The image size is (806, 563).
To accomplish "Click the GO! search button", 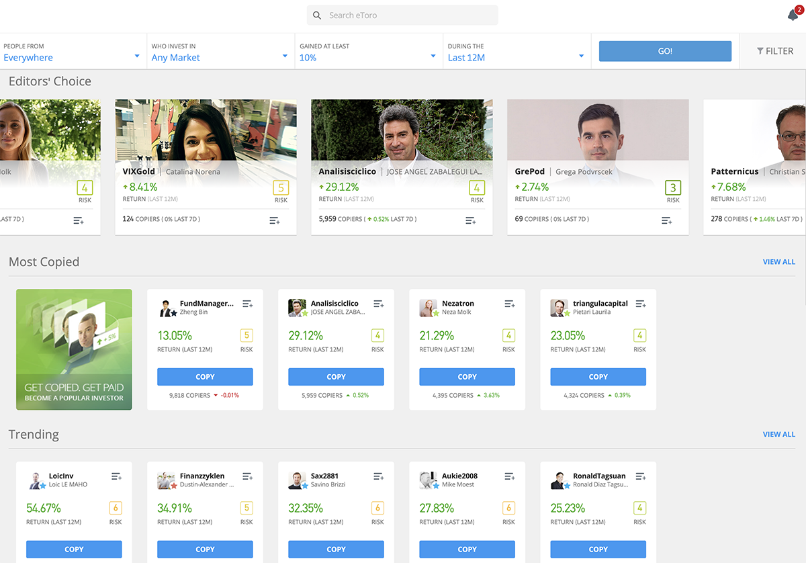I will click(665, 51).
